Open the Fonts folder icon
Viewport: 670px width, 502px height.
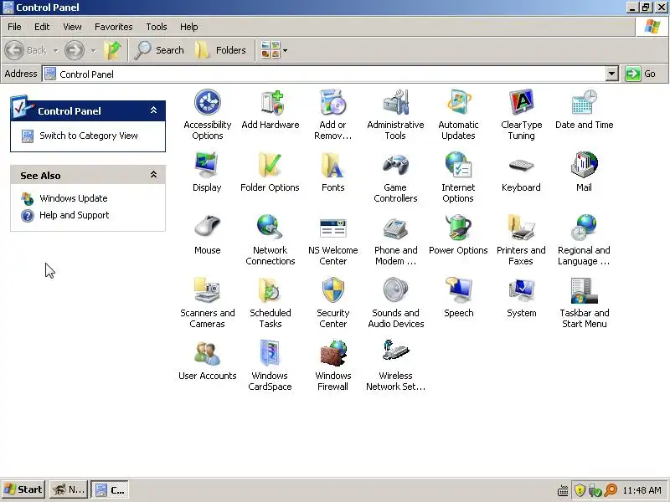click(332, 166)
